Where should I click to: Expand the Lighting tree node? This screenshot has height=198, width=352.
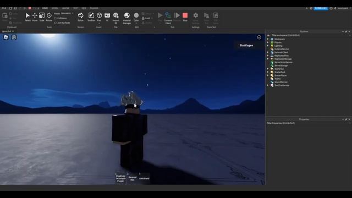268,46
